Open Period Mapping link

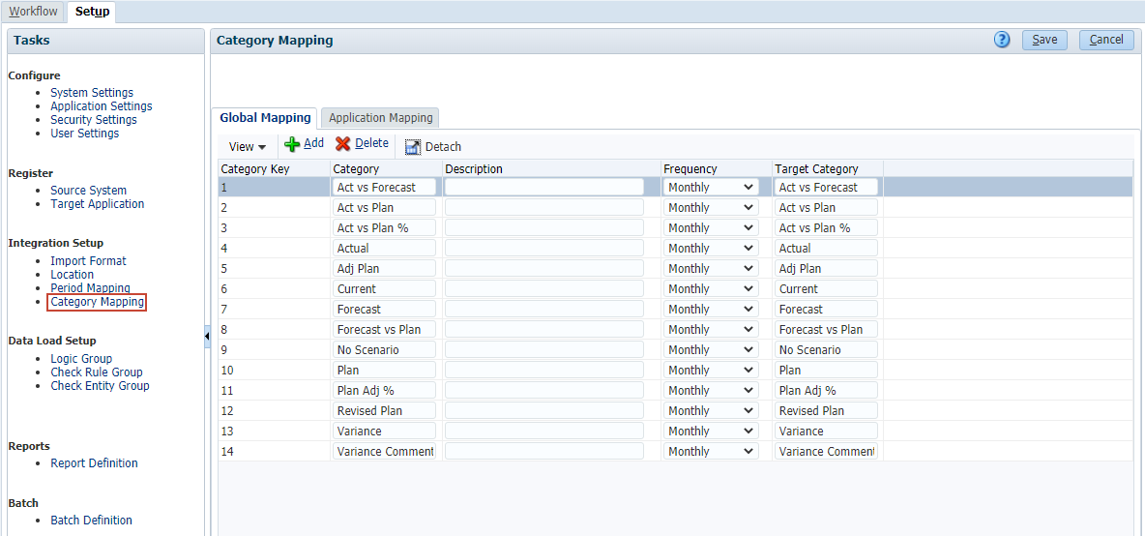tap(91, 287)
